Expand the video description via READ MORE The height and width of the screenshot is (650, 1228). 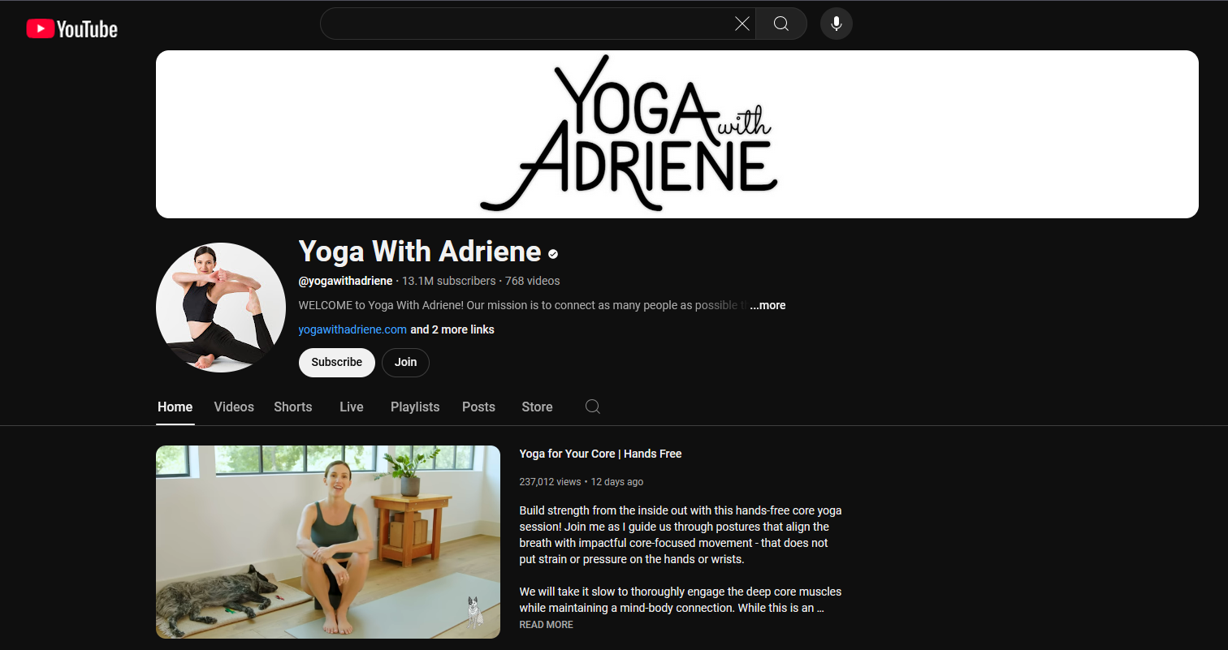tap(545, 624)
